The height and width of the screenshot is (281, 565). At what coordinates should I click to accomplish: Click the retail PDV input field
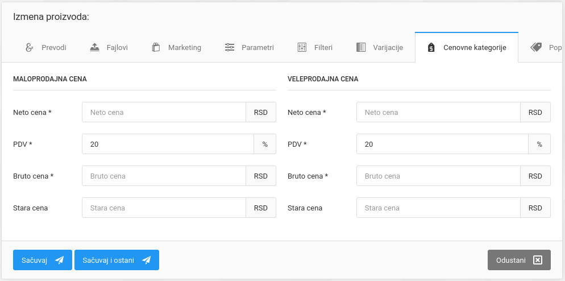pyautogui.click(x=168, y=144)
